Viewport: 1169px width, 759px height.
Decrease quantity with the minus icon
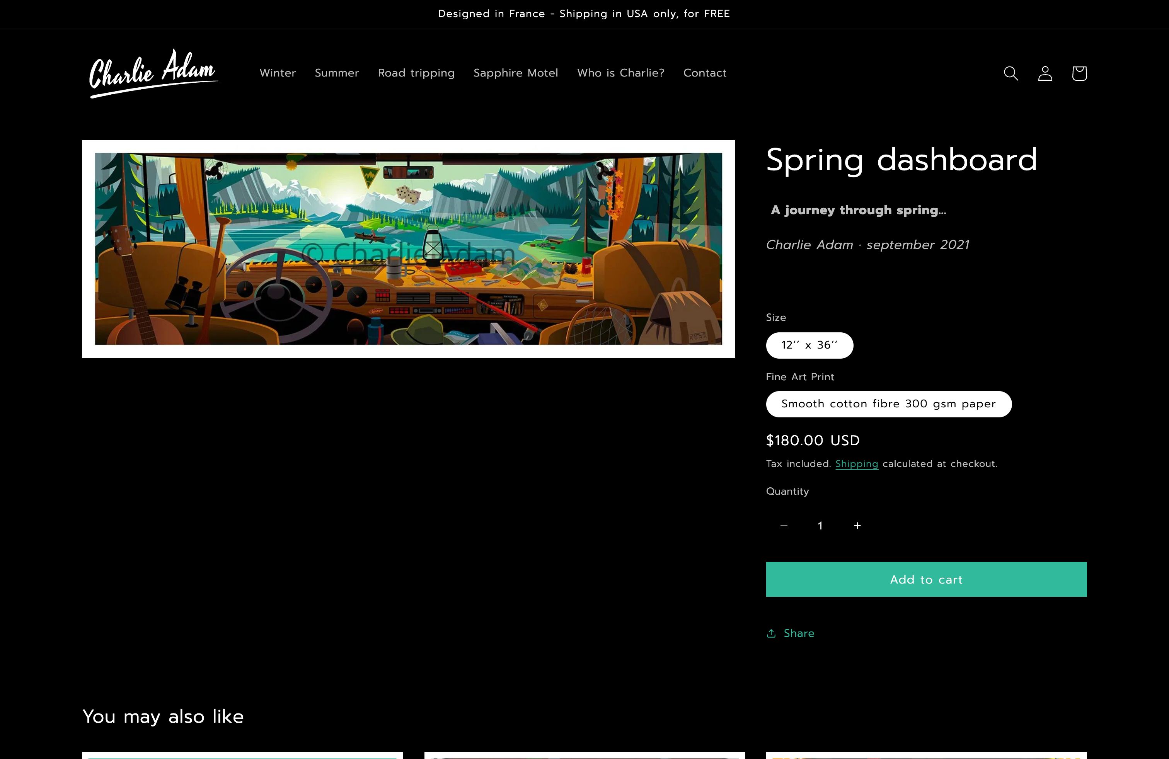click(784, 526)
